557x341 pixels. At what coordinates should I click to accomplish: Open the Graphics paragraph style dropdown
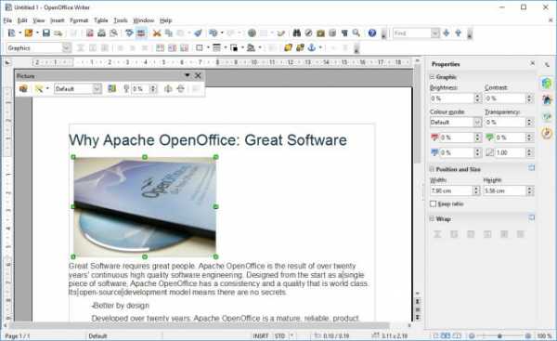coord(66,47)
